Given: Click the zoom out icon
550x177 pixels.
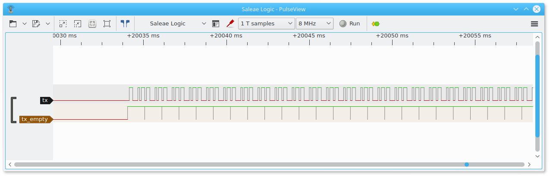Looking at the screenshot, I should coord(78,24).
